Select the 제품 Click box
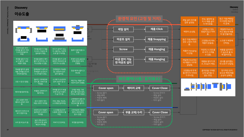The width and height of the screenshot is (244, 137). point(157,29)
